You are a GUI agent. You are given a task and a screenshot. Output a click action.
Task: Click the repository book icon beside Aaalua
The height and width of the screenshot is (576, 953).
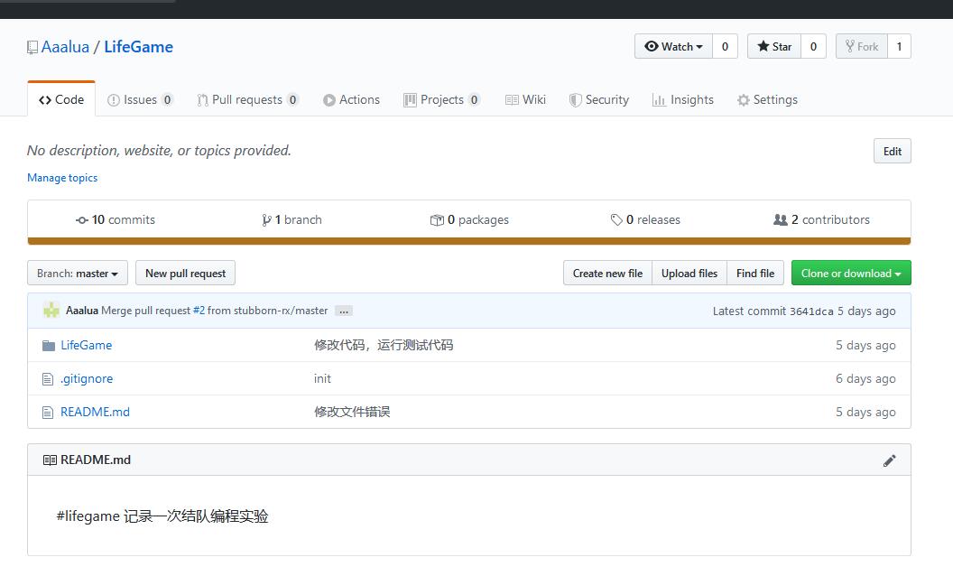tap(32, 48)
